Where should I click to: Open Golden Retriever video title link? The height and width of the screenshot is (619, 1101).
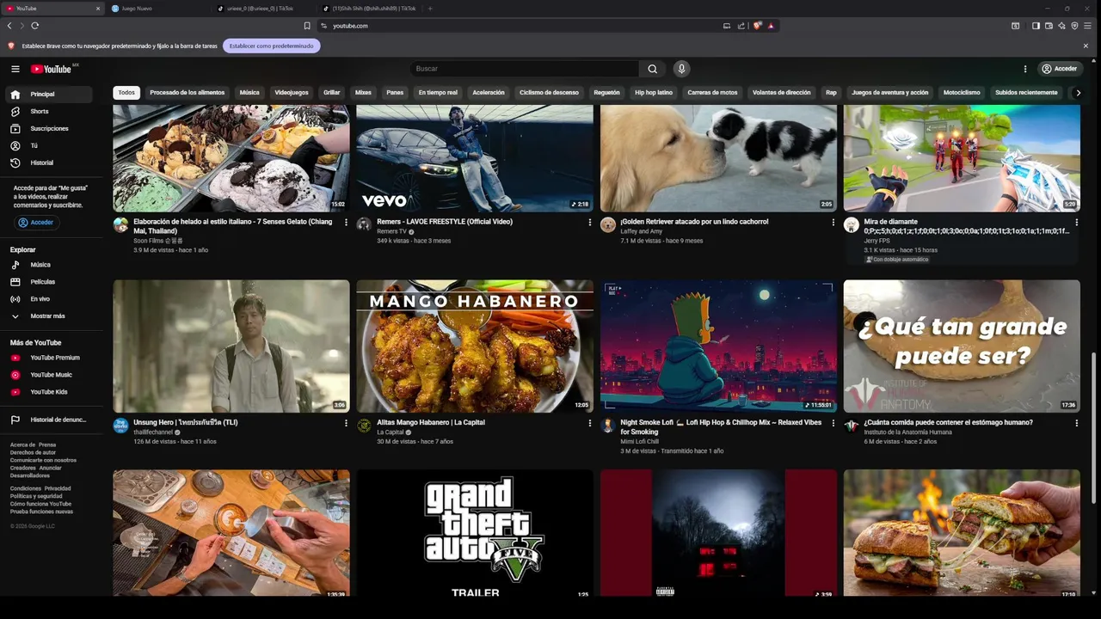coord(694,222)
